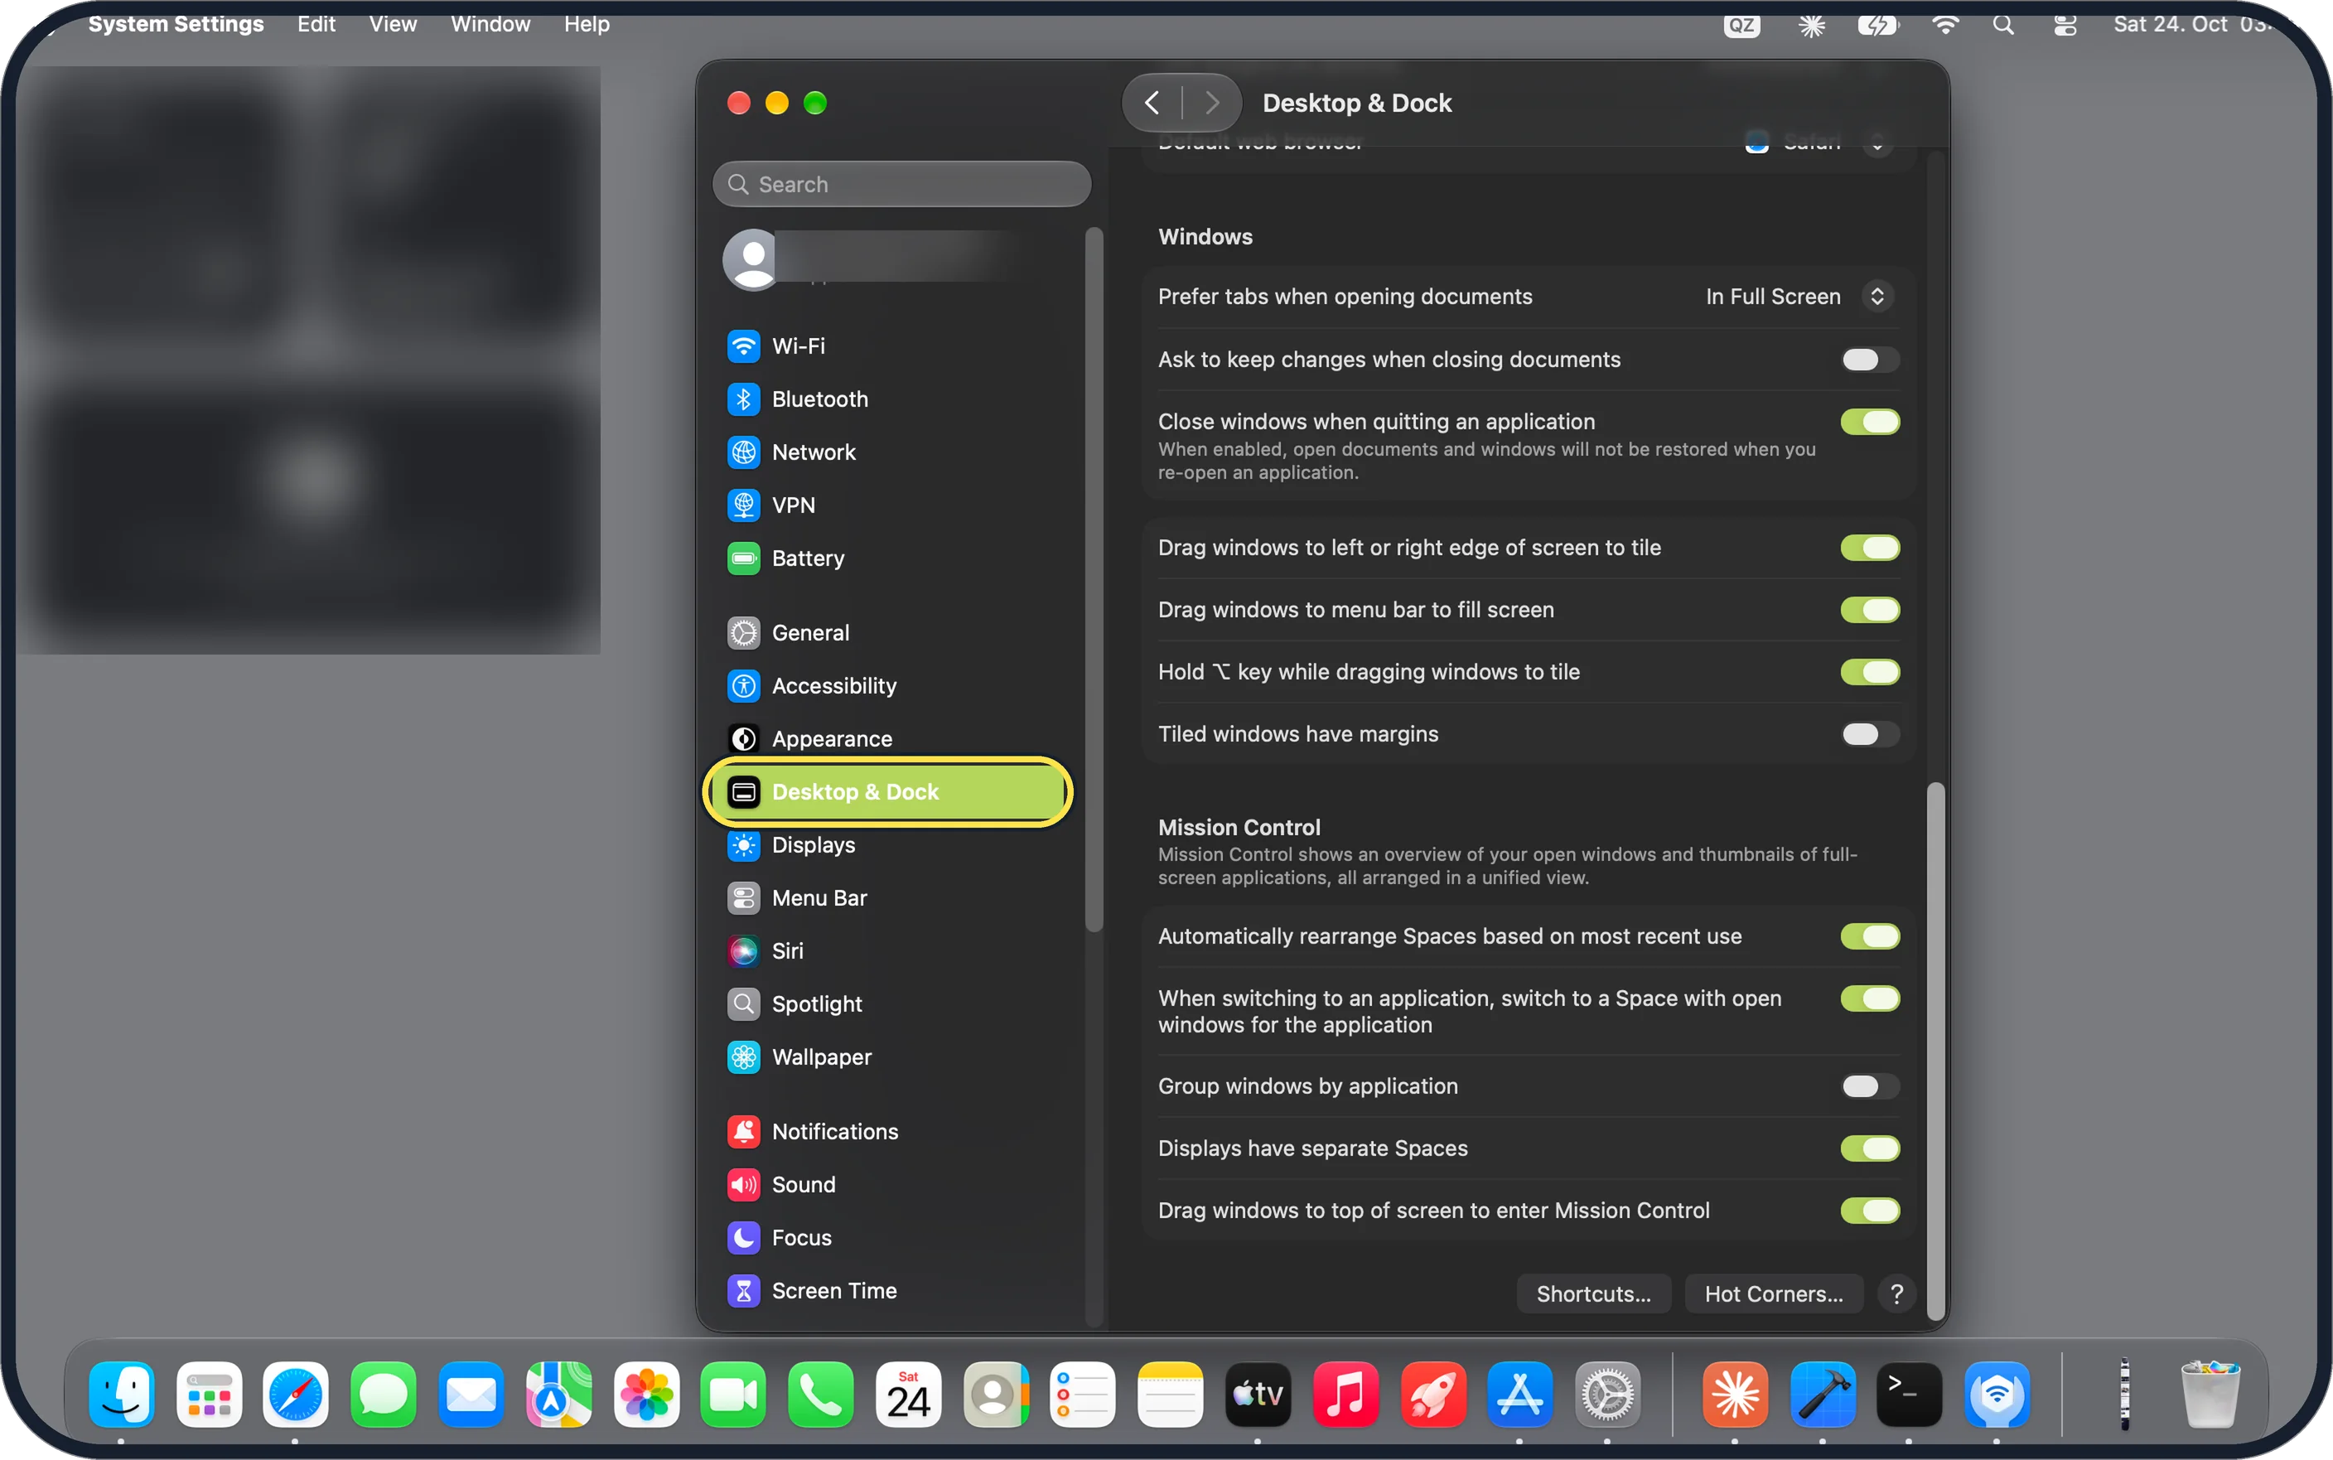
Task: Open Terminal from the Dock
Action: point(1910,1395)
